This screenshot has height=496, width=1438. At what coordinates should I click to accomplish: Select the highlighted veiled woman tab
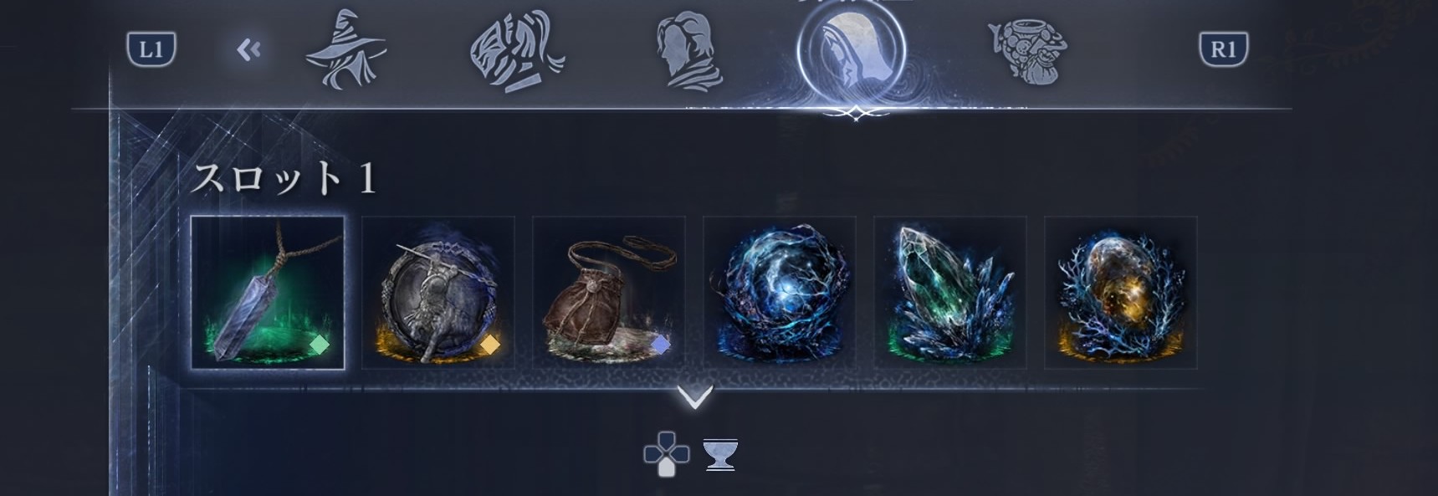(x=851, y=50)
